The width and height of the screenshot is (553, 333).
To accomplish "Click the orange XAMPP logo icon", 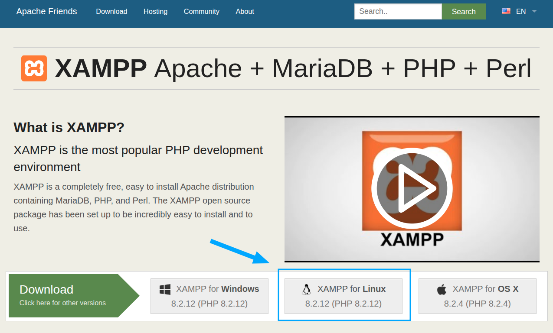I will tap(34, 68).
